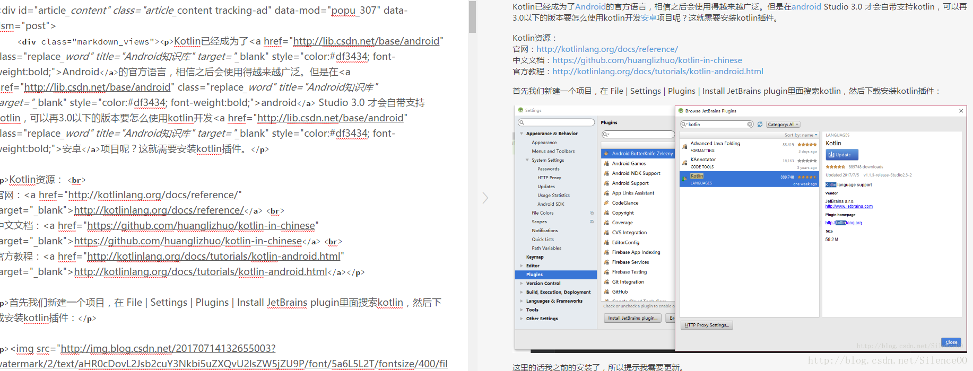The image size is (973, 371).
Task: Open the Sort by: name dropdown
Action: pos(801,135)
